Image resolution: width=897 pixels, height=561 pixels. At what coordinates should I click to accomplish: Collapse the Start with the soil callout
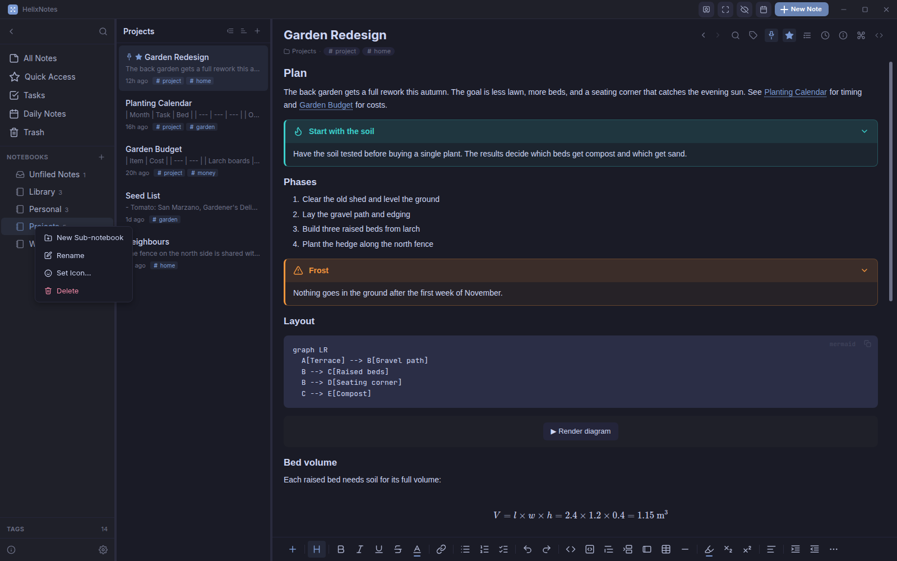(864, 131)
